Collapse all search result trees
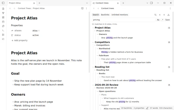This screenshot has height=110, width=174. point(160,15)
